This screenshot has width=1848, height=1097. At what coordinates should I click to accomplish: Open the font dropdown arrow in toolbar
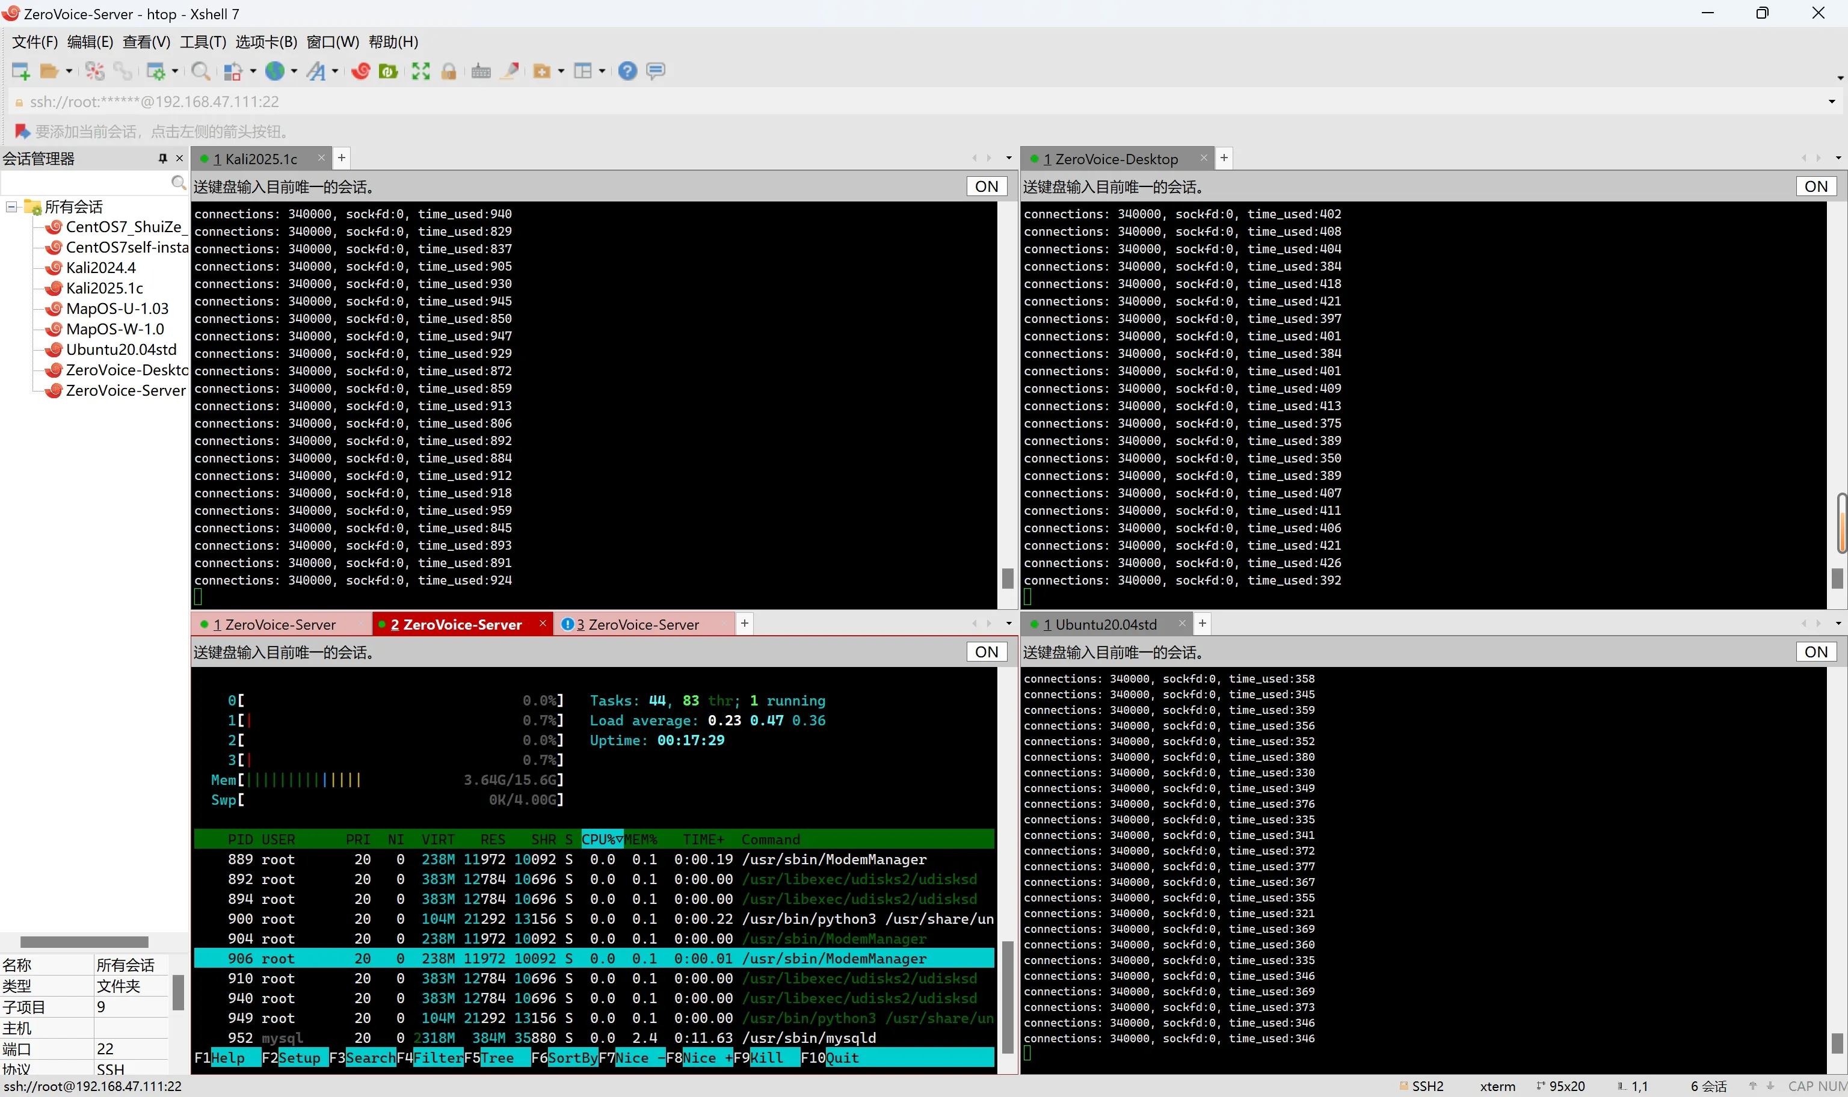335,71
